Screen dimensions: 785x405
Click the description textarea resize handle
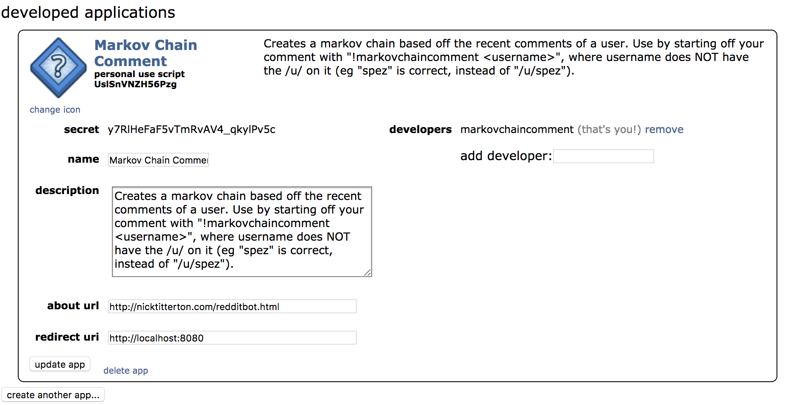[367, 273]
